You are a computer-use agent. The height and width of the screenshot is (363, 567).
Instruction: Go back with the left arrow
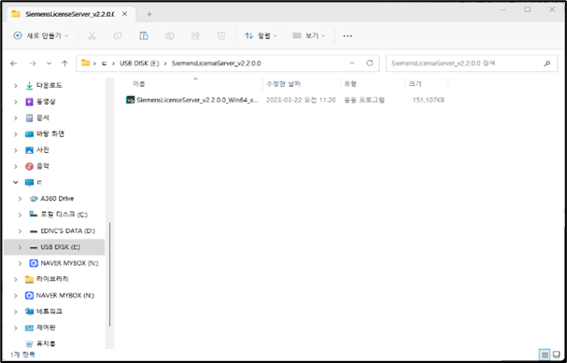pyautogui.click(x=14, y=63)
